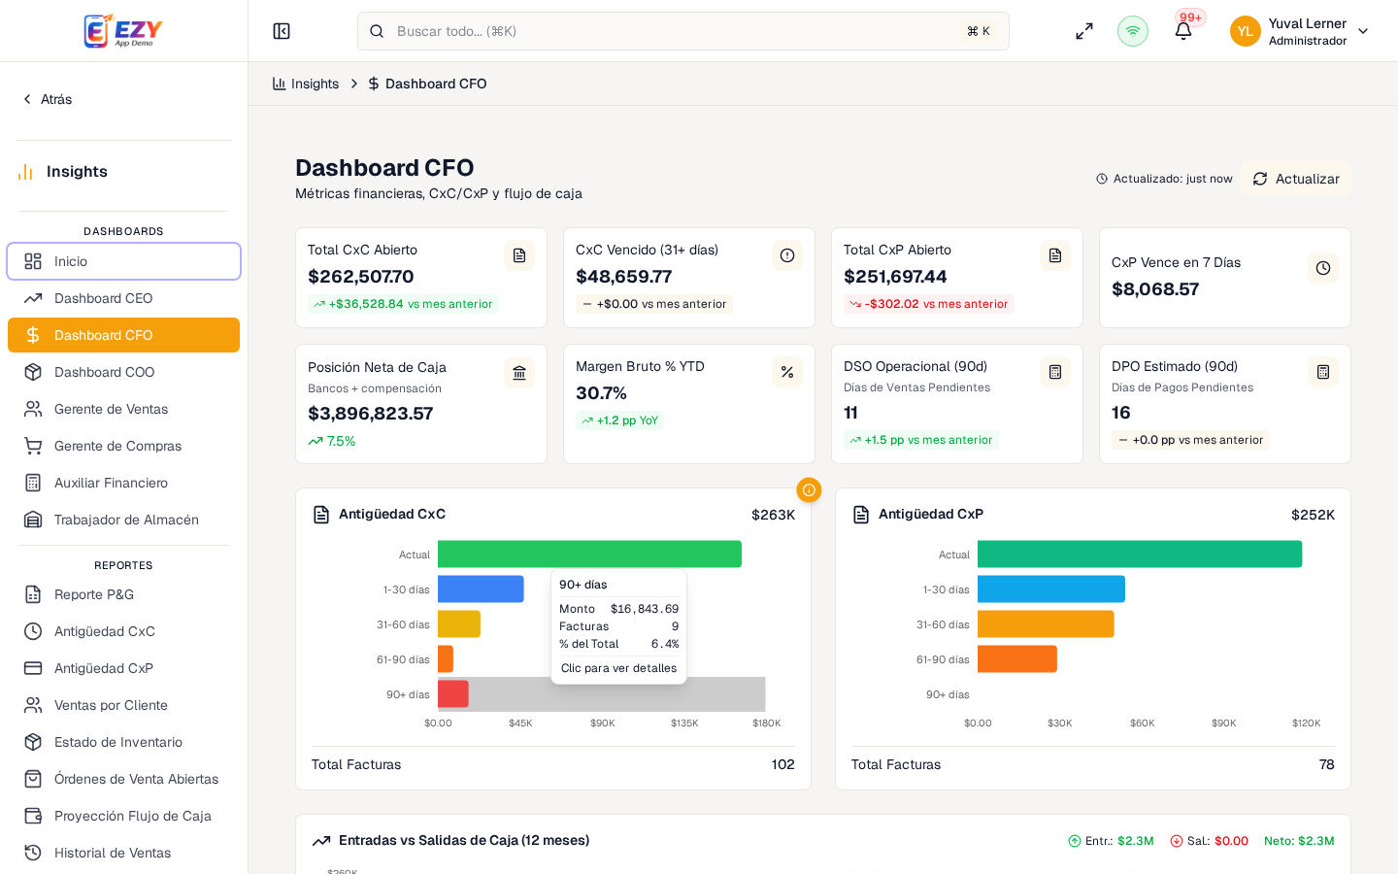This screenshot has width=1398, height=874.
Task: Click the teal Actual bar in Antigüedad CxP
Action: pyautogui.click(x=1140, y=555)
